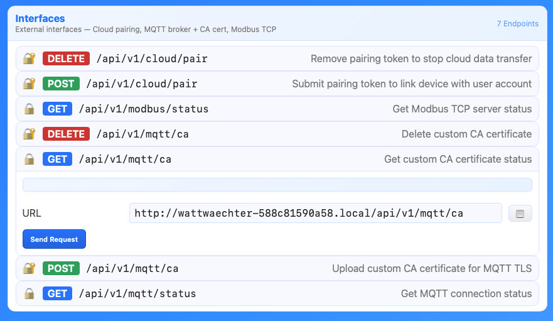The width and height of the screenshot is (553, 321).
Task: Expand the POST /api/v1/mqtt/ca upload endpoint
Action: click(x=277, y=268)
